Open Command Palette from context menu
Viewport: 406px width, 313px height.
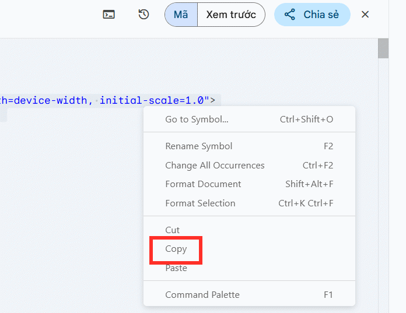(202, 295)
